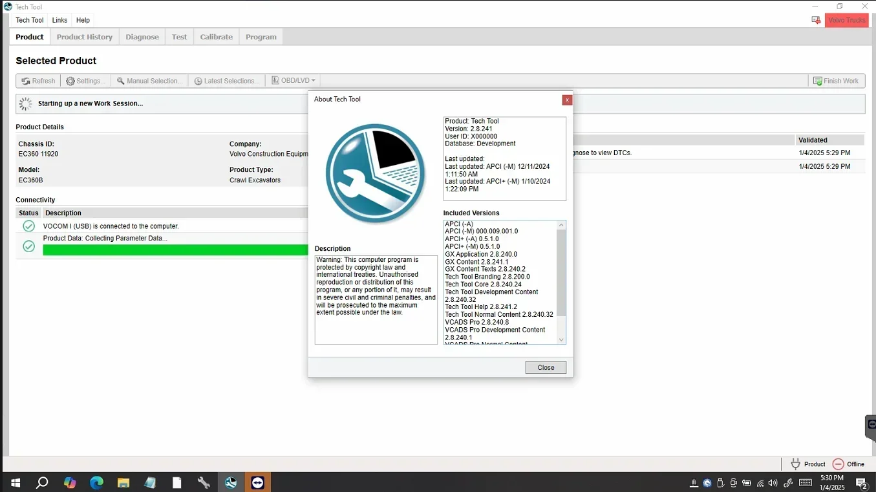
Task: Open File Explorer from taskbar
Action: 123,482
